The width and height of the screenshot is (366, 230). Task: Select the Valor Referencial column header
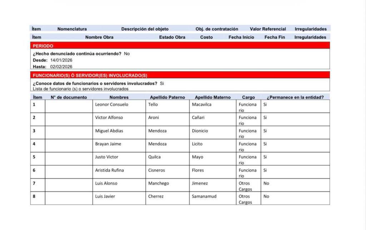click(x=268, y=29)
